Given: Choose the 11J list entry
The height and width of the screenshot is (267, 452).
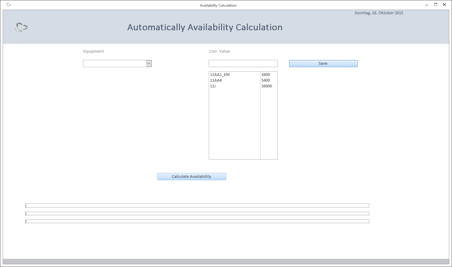Looking at the screenshot, I should [x=213, y=86].
